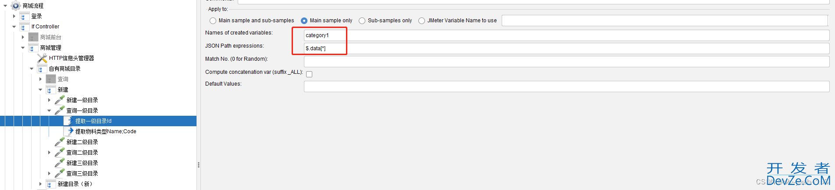Image resolution: width=835 pixels, height=190 pixels.
Task: Select 提取一级目录Id tree item
Action: (93, 121)
